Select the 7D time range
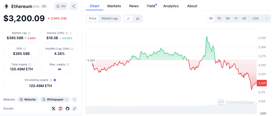Viewport: 274px width, 116px height. click(x=219, y=18)
